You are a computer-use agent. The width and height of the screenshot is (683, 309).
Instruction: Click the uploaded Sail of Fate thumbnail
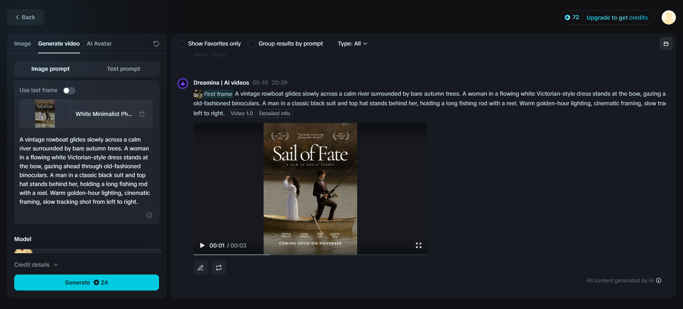[x=45, y=114]
